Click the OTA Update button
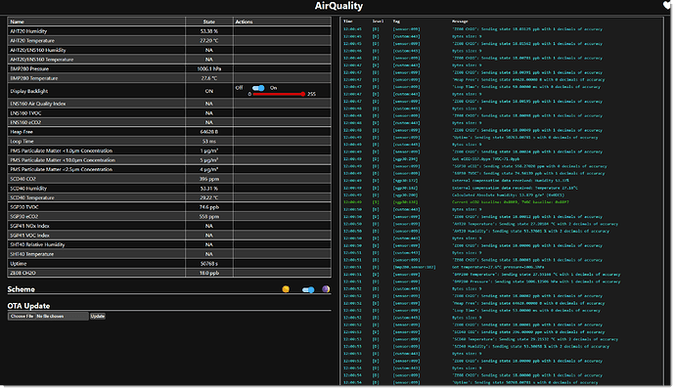Image resolution: width=675 pixels, height=389 pixels. pos(98,317)
